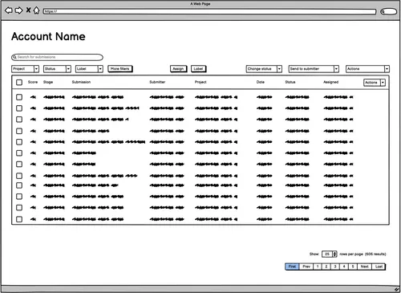401x293 pixels.
Task: Click the browser's top-right search pill
Action: click(x=389, y=11)
